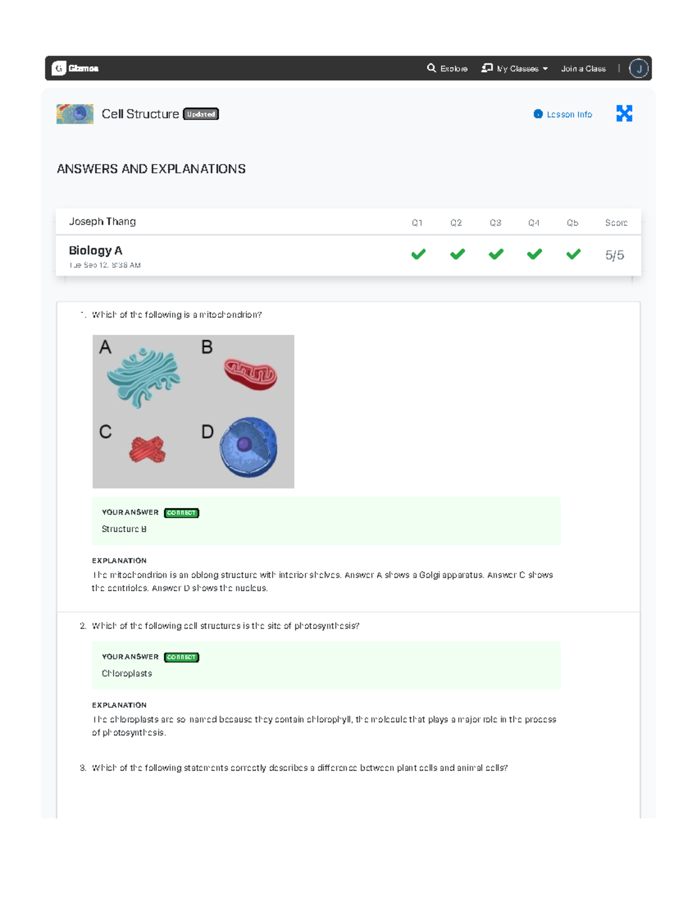Screen dimensions: 697x903
Task: Click the green checkmark under Q1
Action: coord(418,254)
